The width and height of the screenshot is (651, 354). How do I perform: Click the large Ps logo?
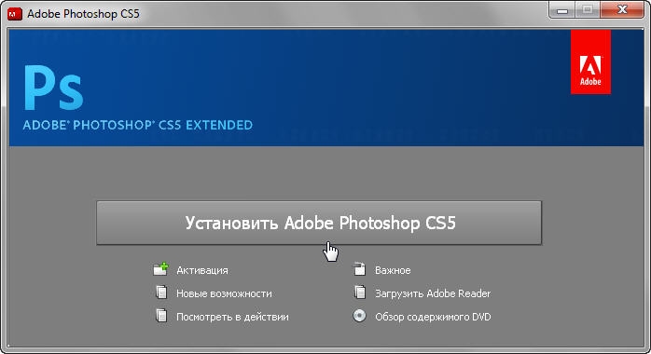53,88
